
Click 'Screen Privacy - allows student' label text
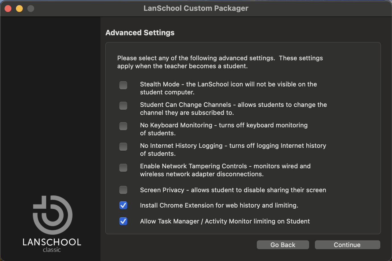point(233,190)
